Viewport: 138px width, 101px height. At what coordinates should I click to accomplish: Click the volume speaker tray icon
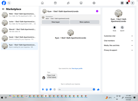pyautogui.click(x=117, y=99)
